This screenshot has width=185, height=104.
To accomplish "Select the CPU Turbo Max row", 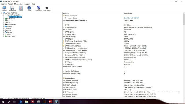I will tap(123, 87).
